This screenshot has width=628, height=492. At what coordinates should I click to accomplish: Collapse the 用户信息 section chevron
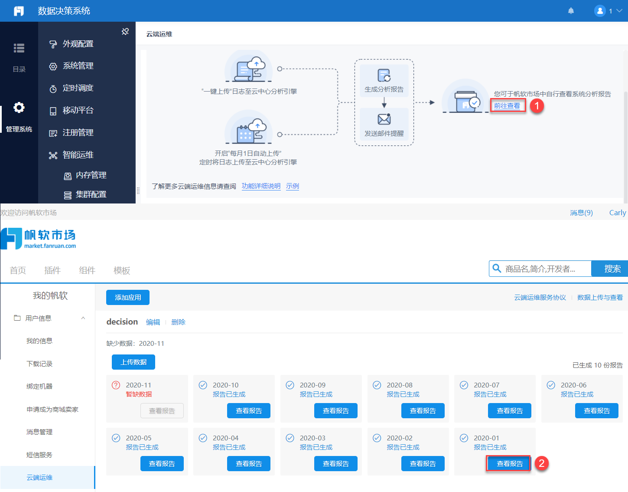tap(83, 318)
